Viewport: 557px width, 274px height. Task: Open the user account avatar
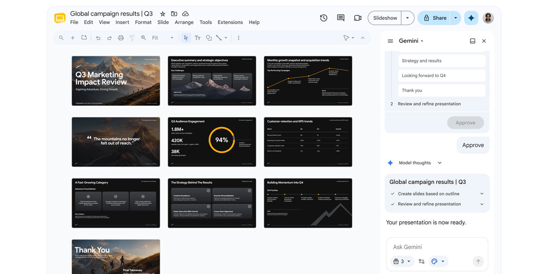pos(488,18)
